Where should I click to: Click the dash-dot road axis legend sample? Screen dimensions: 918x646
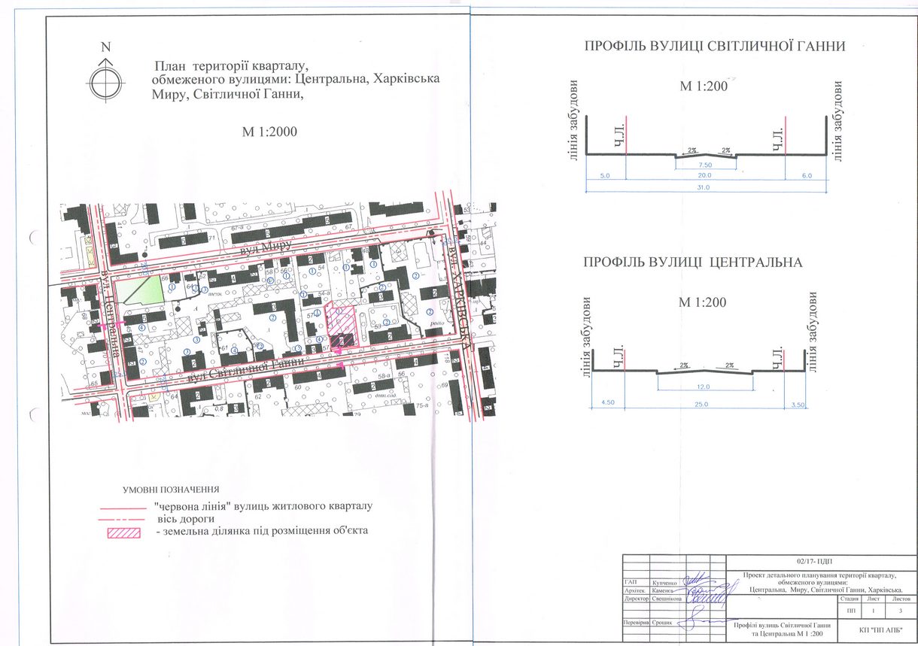120,520
